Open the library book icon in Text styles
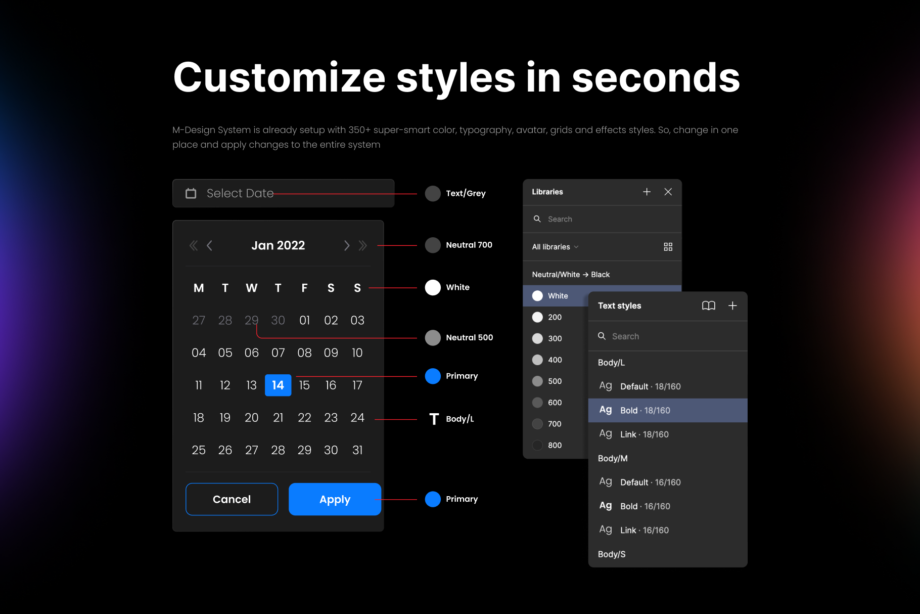Image resolution: width=920 pixels, height=614 pixels. point(709,305)
